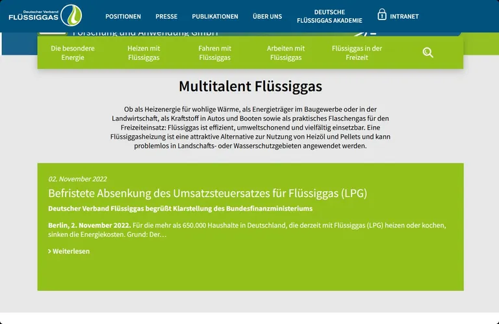Image resolution: width=499 pixels, height=324 pixels.
Task: Select Über uns in the top navigation
Action: pyautogui.click(x=267, y=16)
